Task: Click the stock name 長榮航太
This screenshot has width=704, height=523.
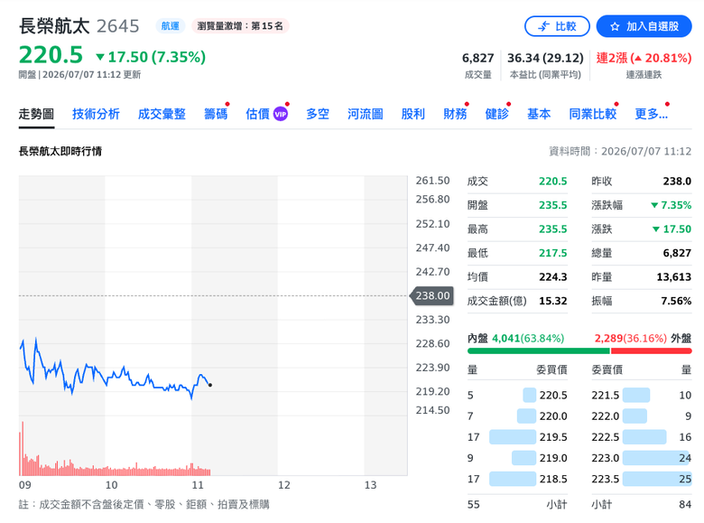Action: click(54, 26)
